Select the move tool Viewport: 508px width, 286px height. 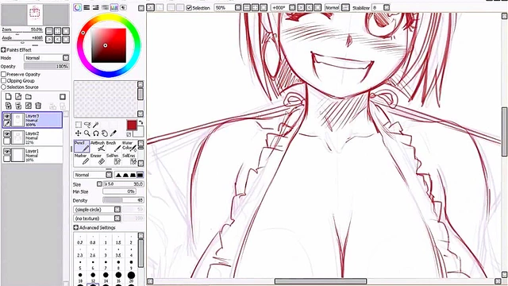(79, 133)
